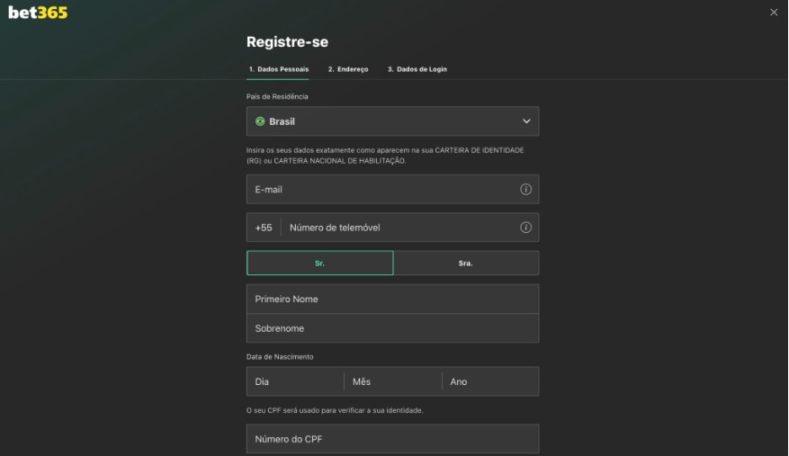Image resolution: width=789 pixels, height=456 pixels.
Task: Expand the País de Residência dropdown arrow
Action: click(x=526, y=121)
